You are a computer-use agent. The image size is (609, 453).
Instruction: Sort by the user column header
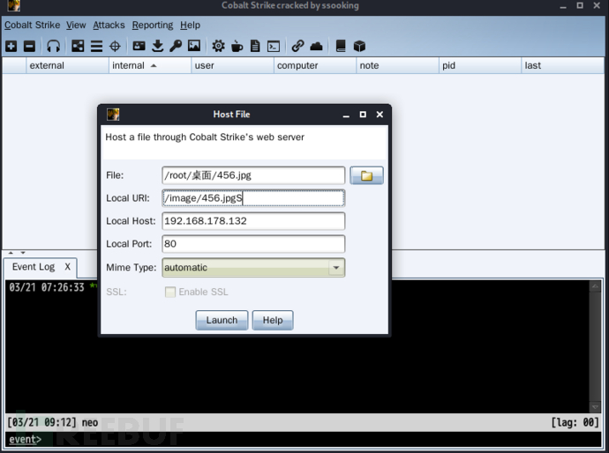(232, 65)
